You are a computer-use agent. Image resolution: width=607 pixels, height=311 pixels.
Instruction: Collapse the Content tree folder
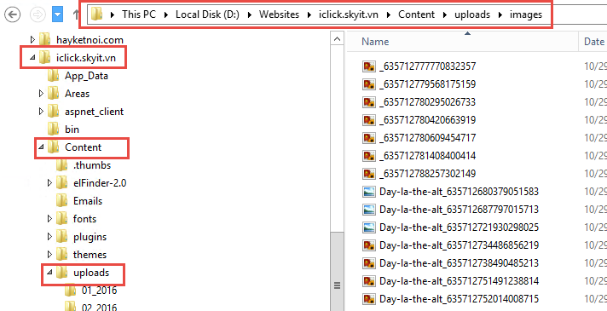point(41,147)
